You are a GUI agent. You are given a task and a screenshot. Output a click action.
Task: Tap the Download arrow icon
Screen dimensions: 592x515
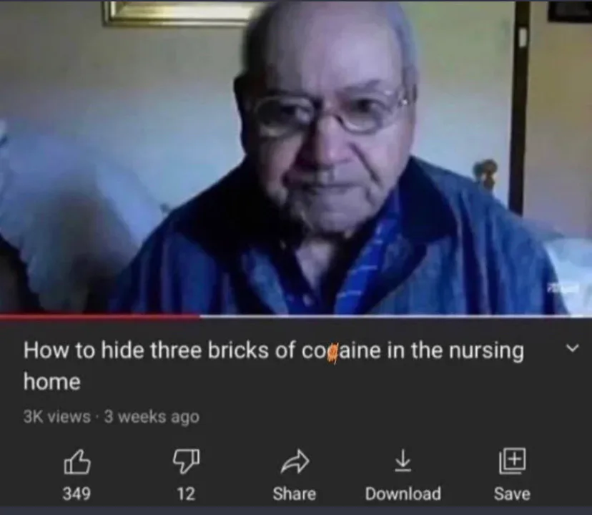coord(403,461)
